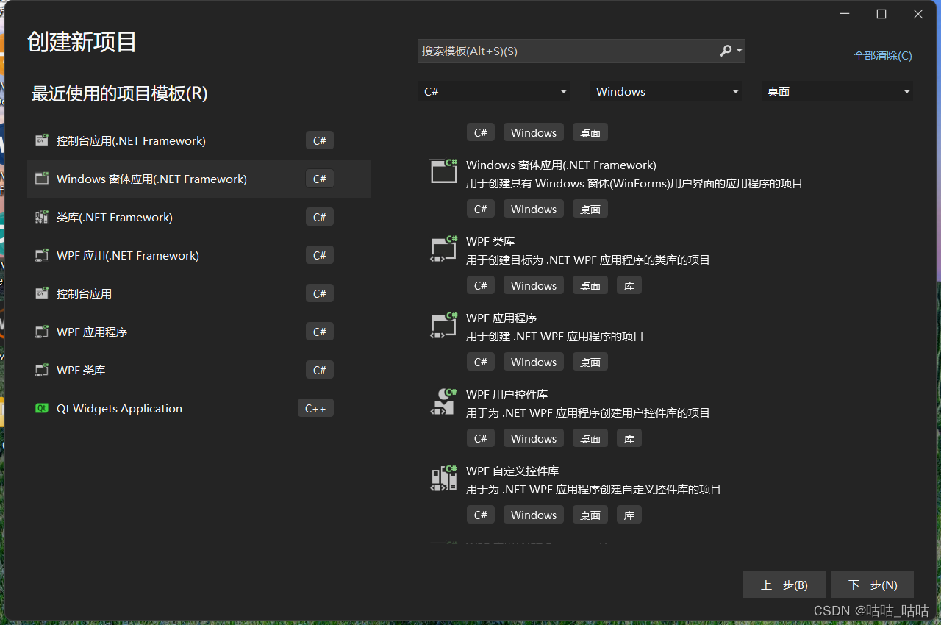Click the WPF 应用(.NET Framework) recent template icon

pyautogui.click(x=42, y=255)
